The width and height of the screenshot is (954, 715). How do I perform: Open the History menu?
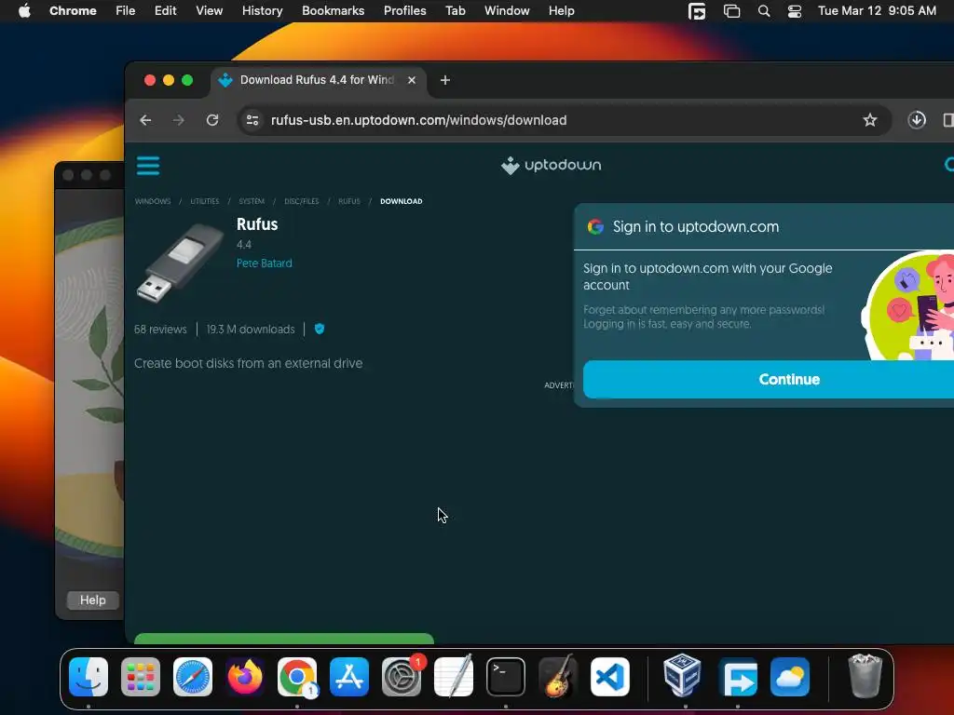click(x=262, y=11)
